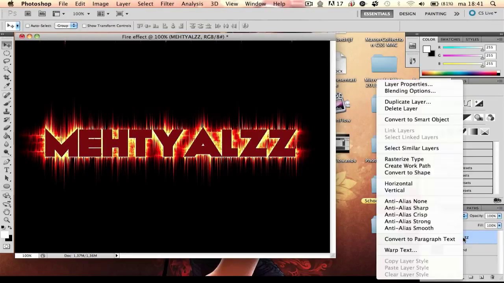Image resolution: width=504 pixels, height=283 pixels.
Task: Select the Lasso tool
Action: pyautogui.click(x=7, y=61)
